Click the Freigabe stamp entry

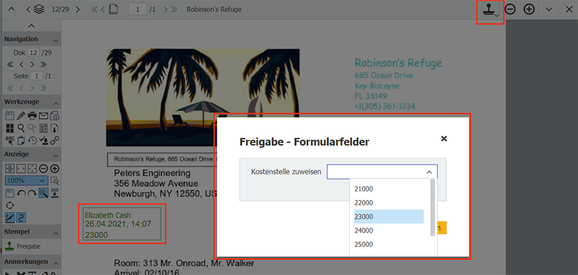[x=28, y=246]
